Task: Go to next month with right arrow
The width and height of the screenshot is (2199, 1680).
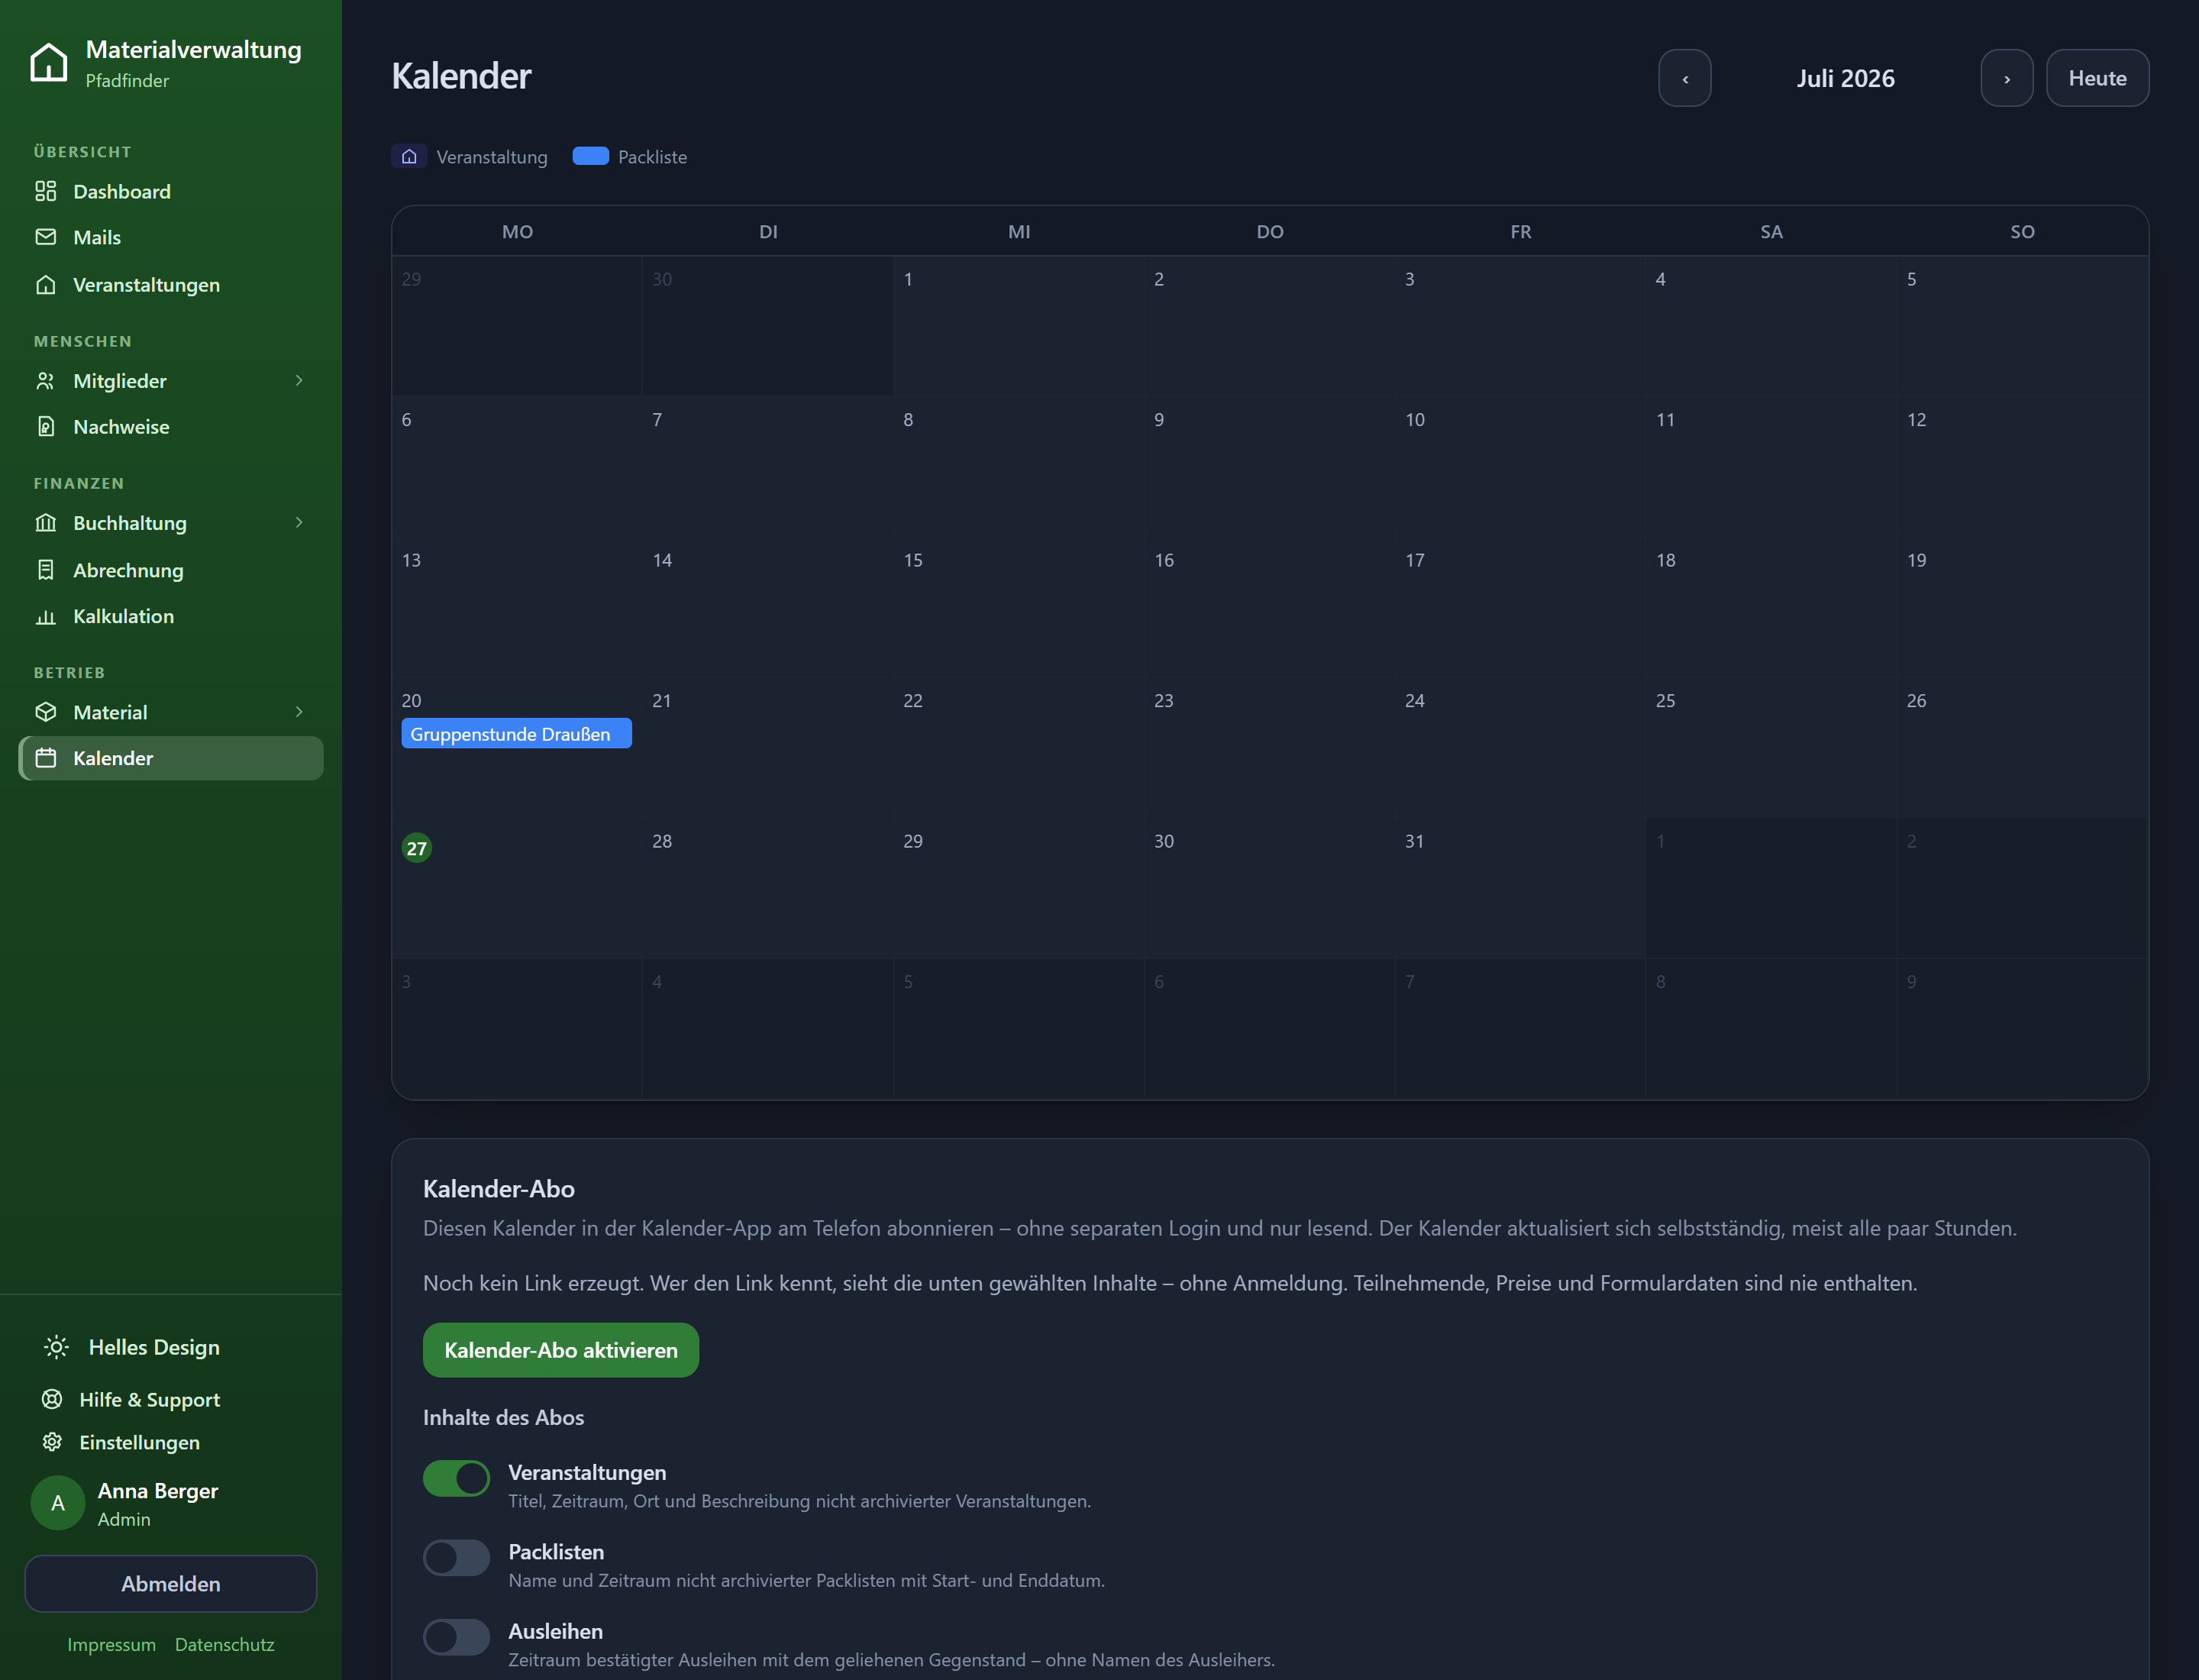Action: pyautogui.click(x=2006, y=78)
